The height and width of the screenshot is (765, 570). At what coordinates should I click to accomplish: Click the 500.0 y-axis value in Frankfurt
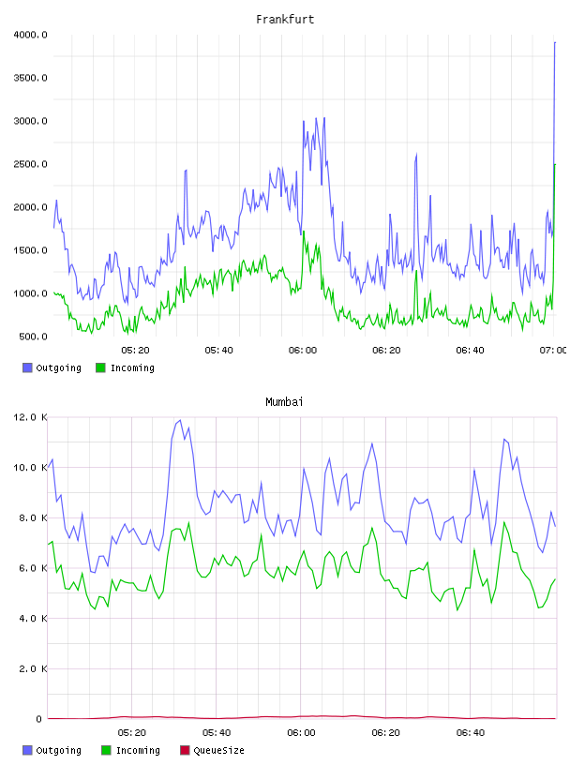33,337
